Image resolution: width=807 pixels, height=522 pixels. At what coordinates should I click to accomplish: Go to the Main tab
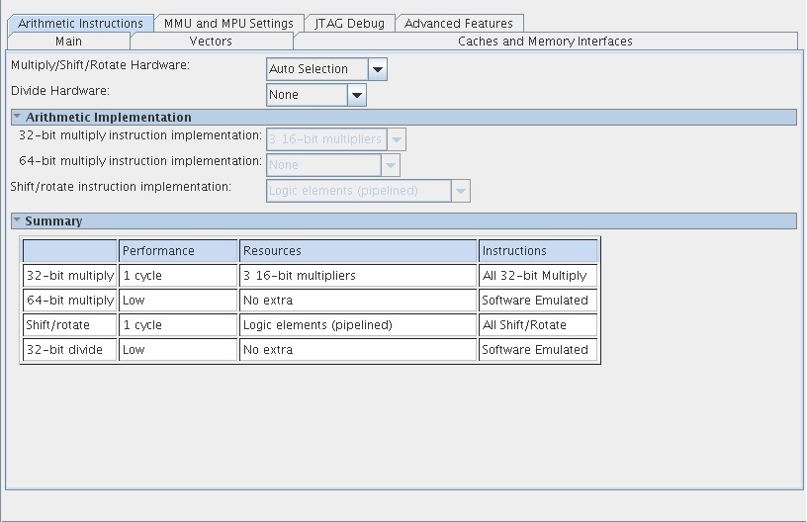(x=68, y=42)
